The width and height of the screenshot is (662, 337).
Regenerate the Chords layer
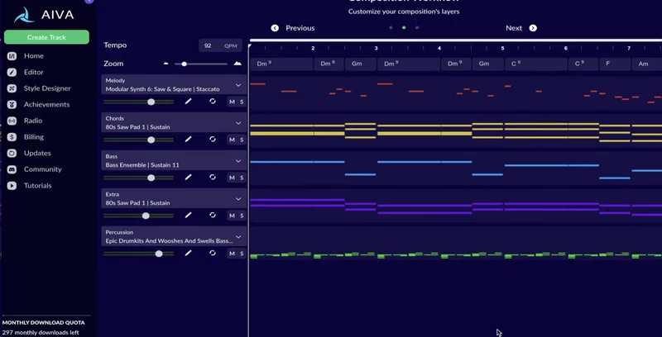pyautogui.click(x=213, y=140)
